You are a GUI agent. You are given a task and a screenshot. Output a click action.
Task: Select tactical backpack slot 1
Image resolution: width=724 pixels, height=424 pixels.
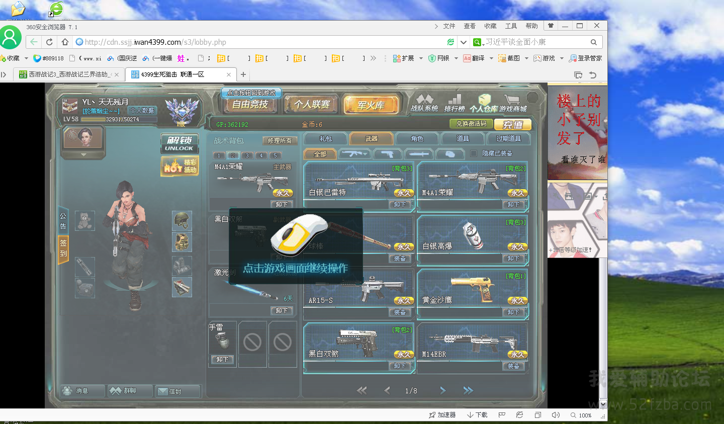[219, 155]
